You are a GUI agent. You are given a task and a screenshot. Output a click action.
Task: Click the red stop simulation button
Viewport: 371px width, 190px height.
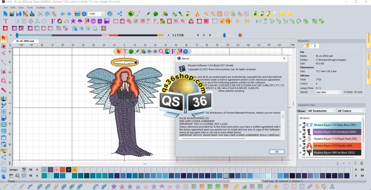(240, 35)
